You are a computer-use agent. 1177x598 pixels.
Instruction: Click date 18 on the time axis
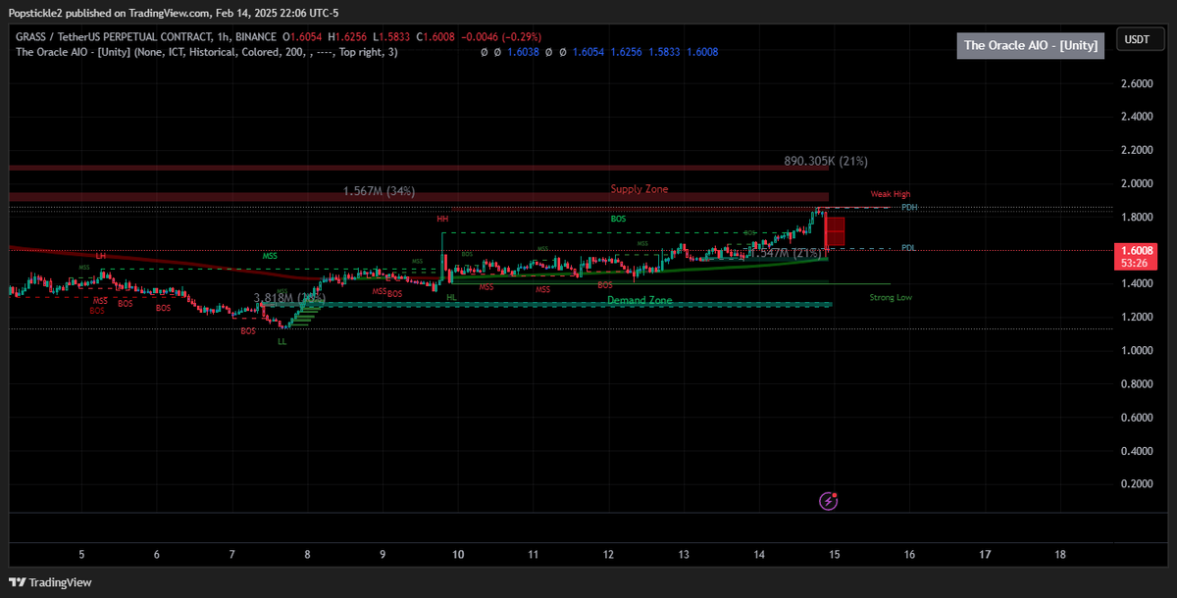pyautogui.click(x=1060, y=554)
